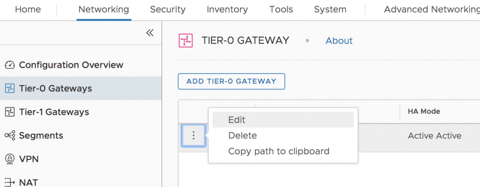The width and height of the screenshot is (480, 187).
Task: Click the HA Mode column header
Action: pyautogui.click(x=424, y=112)
